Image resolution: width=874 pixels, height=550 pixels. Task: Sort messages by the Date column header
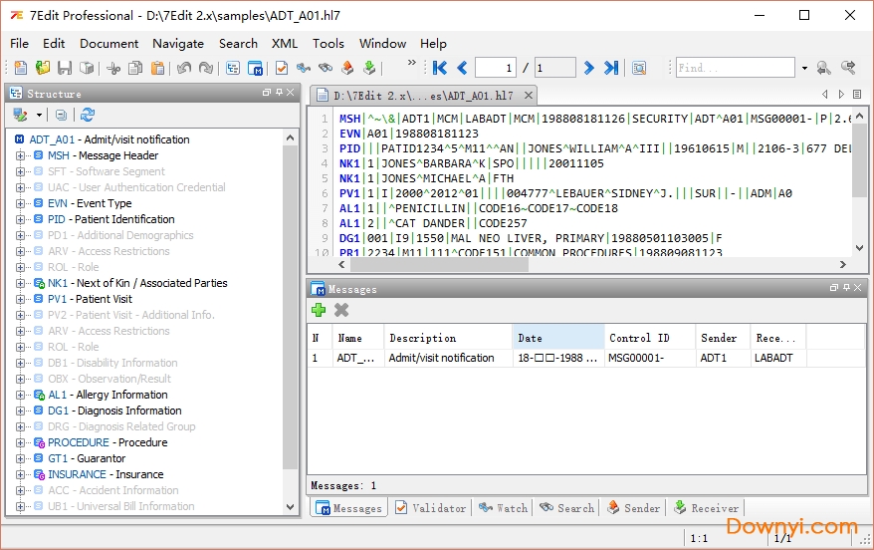coord(557,338)
